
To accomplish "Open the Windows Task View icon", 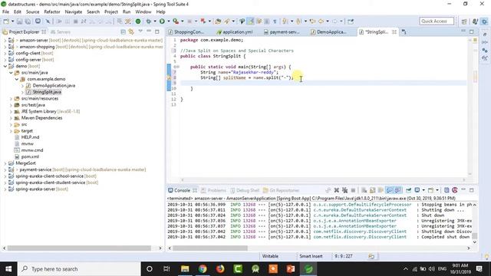I will 166,269.
